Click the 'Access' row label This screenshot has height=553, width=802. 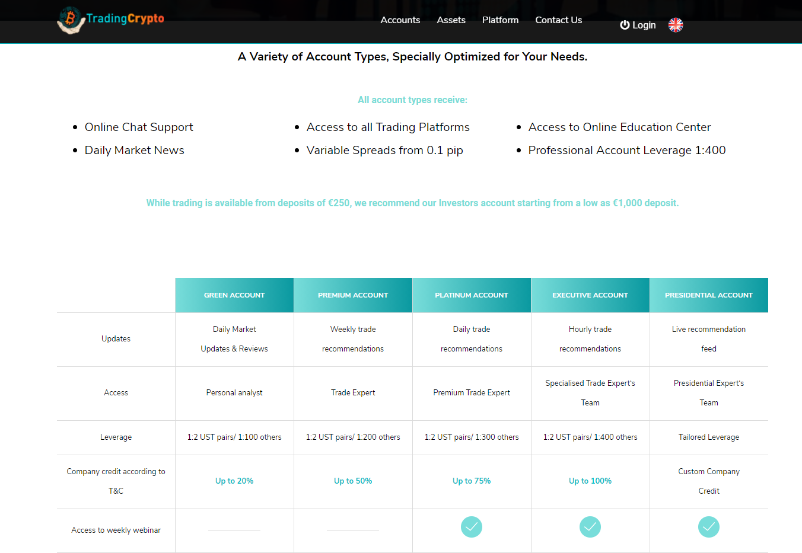point(116,393)
